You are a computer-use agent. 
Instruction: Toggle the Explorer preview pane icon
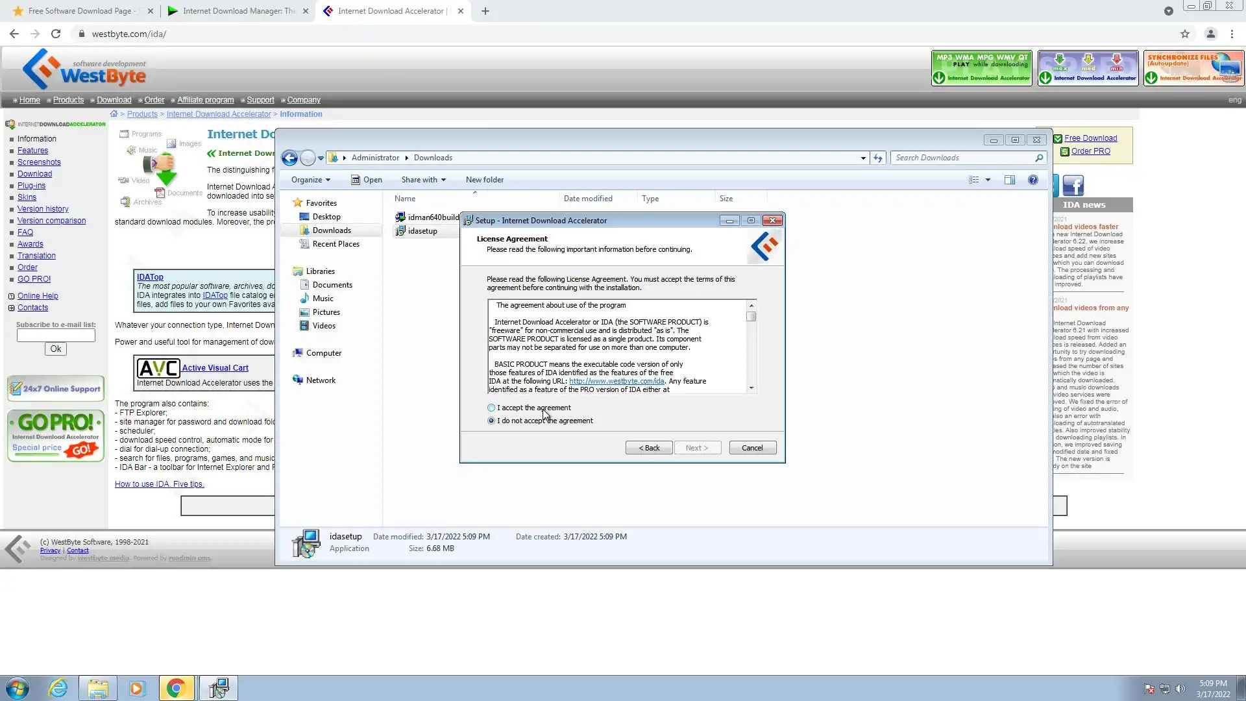coord(1009,180)
